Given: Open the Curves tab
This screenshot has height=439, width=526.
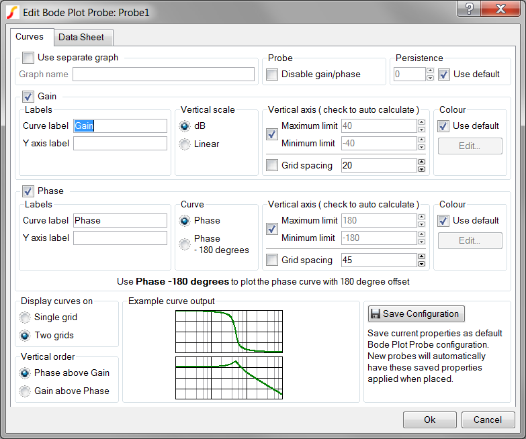Looking at the screenshot, I should click(x=30, y=36).
